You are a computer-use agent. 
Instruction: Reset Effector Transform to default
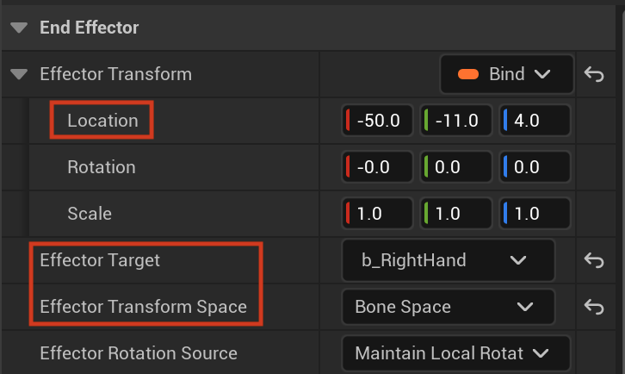[x=594, y=74]
